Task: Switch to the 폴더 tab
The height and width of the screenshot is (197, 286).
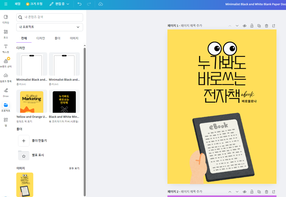Action: point(57,38)
